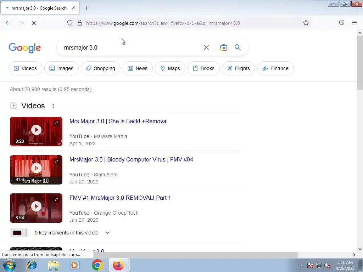363x272 pixels.
Task: Click scrollbar down arrow
Action: [360, 249]
